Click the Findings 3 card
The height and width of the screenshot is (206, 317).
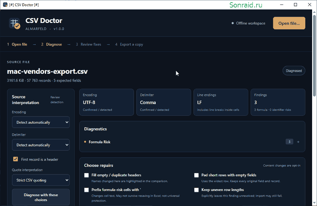click(278, 102)
